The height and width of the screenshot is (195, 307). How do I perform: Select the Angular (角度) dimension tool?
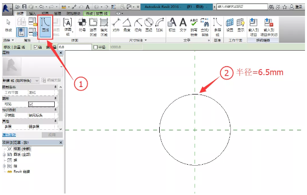point(127,25)
